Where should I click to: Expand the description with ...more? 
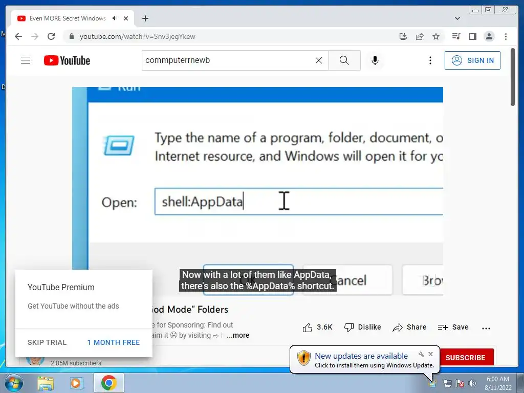(x=238, y=335)
